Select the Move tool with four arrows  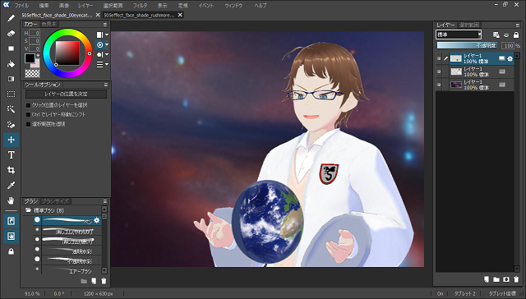[x=11, y=140]
